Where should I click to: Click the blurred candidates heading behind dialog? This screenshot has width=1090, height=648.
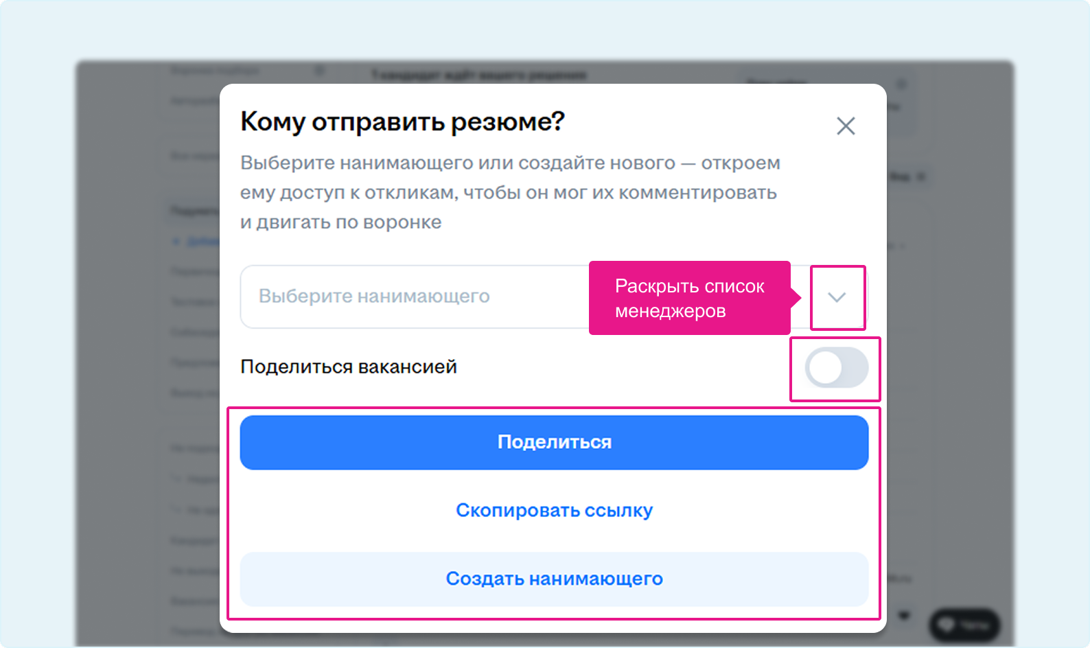[478, 74]
